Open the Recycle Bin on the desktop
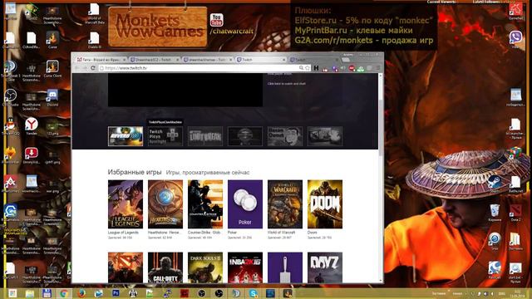This screenshot has width=532, height=299. (x=495, y=213)
